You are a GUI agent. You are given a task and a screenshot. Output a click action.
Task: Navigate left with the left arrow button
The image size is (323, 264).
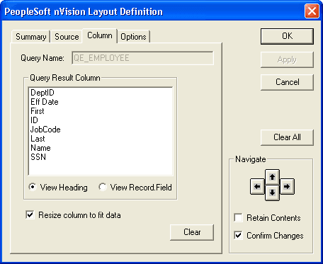[x=257, y=186]
